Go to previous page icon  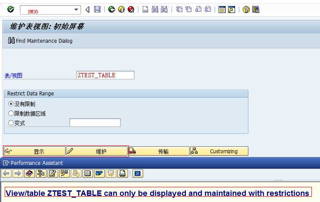click(188, 9)
